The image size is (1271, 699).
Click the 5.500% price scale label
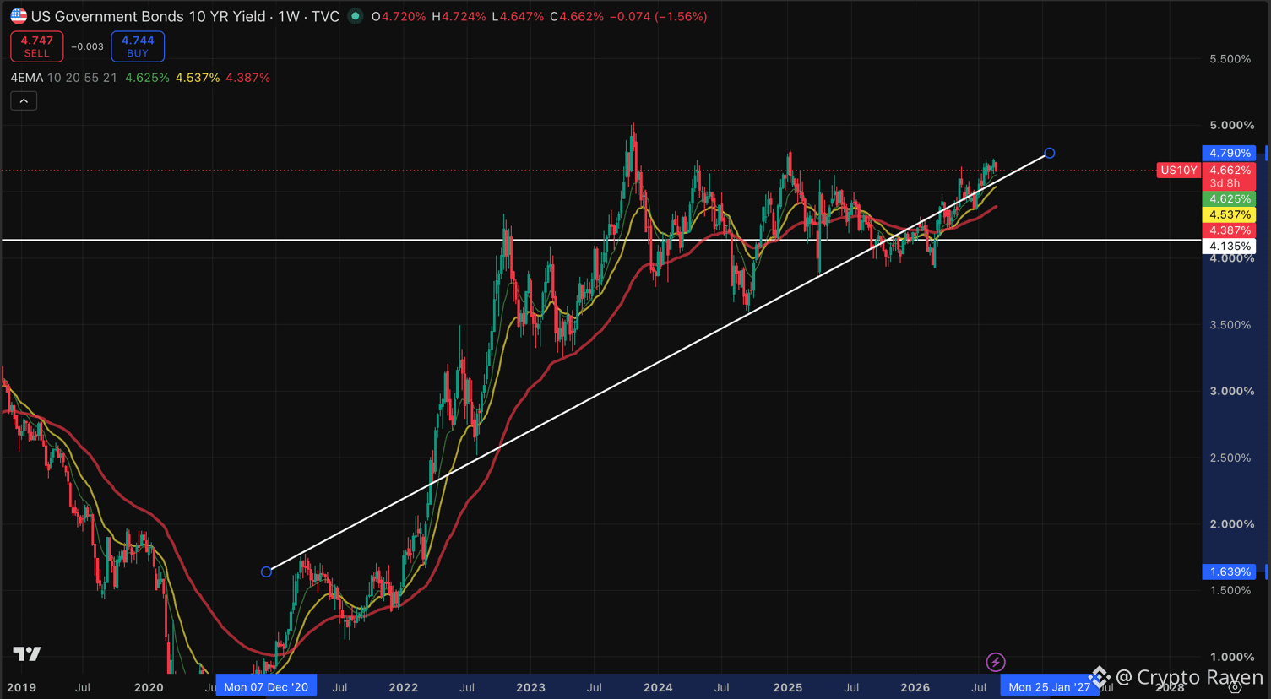pyautogui.click(x=1230, y=59)
